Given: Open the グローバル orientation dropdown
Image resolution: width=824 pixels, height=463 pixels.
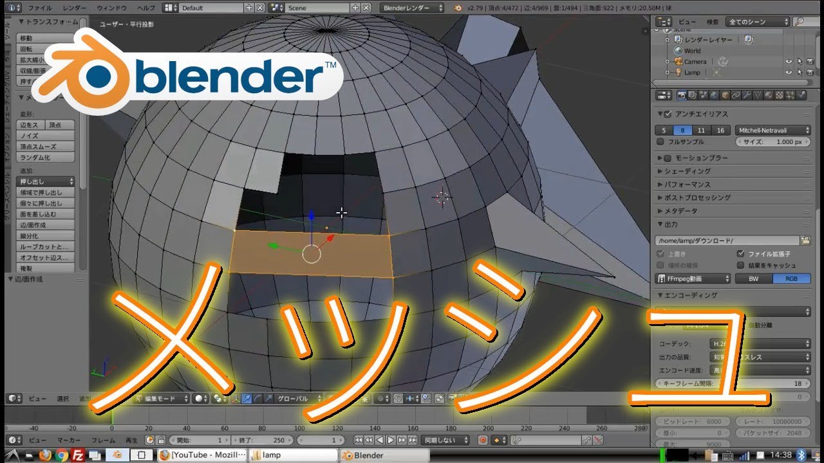Looking at the screenshot, I should coord(299,399).
